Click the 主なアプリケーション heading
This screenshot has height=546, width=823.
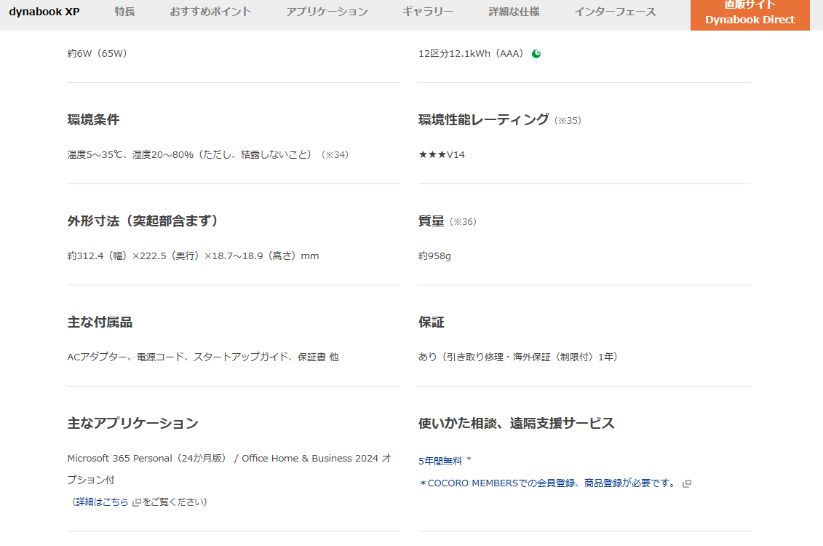[132, 423]
